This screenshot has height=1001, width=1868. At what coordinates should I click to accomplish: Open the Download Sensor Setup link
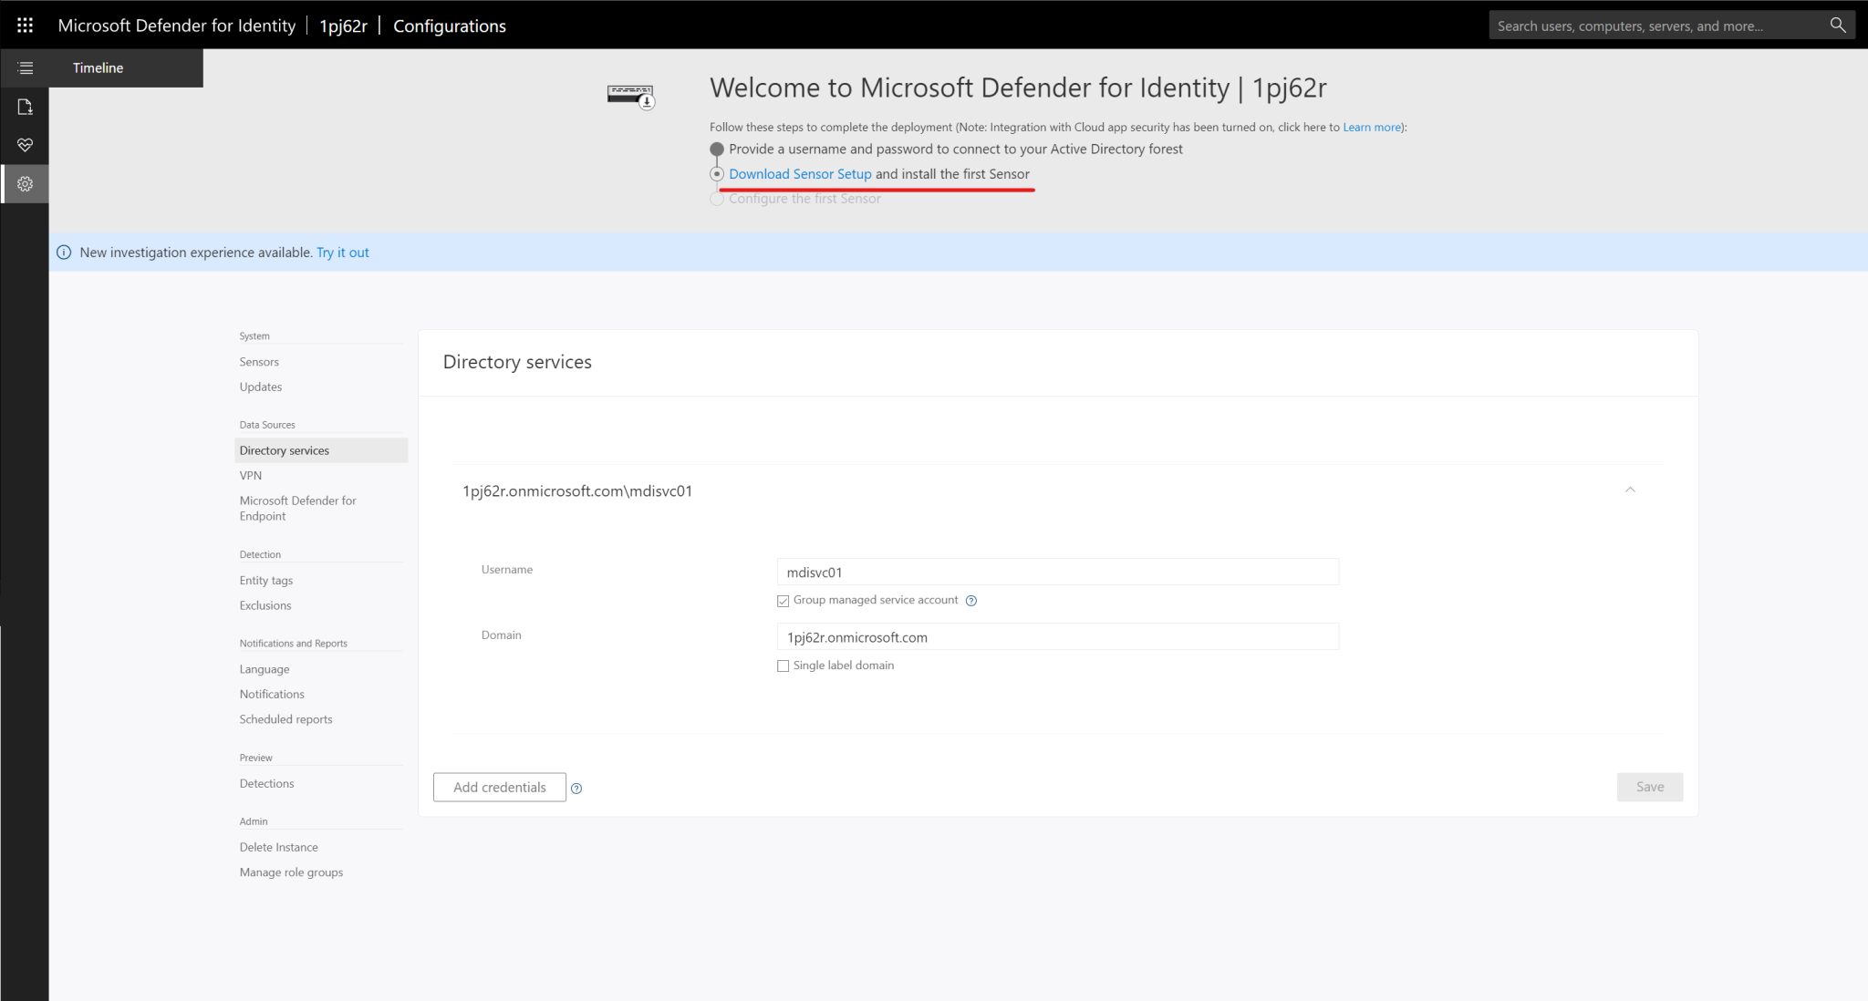(x=800, y=173)
